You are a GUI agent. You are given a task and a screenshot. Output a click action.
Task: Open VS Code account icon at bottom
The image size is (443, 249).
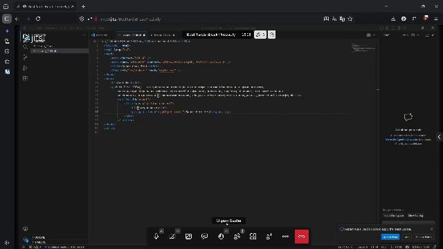click(25, 229)
